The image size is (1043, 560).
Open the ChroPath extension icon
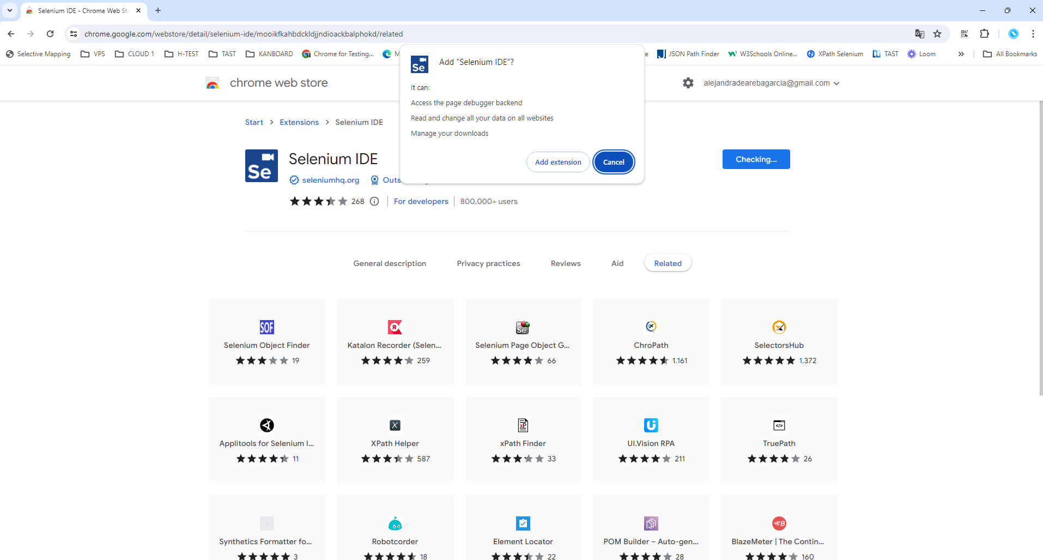point(651,327)
